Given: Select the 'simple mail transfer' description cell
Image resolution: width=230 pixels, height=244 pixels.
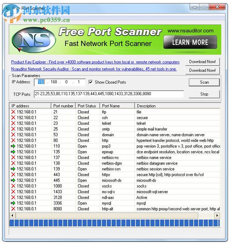Looking at the screenshot, I should [x=152, y=129].
